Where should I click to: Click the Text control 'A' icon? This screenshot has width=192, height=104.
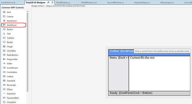pos(4,34)
